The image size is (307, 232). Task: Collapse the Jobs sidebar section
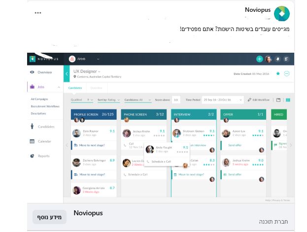60,87
